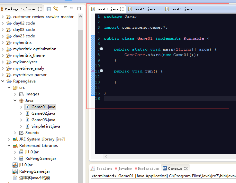Click the Package Explorer vertical scrollbar thumb
236x183 pixels.
point(80,106)
